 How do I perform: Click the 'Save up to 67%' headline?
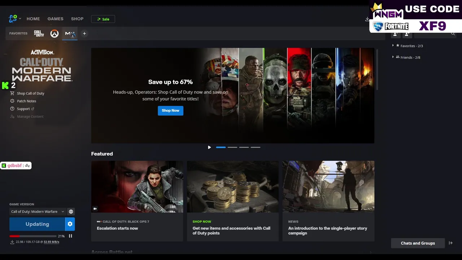pos(170,82)
